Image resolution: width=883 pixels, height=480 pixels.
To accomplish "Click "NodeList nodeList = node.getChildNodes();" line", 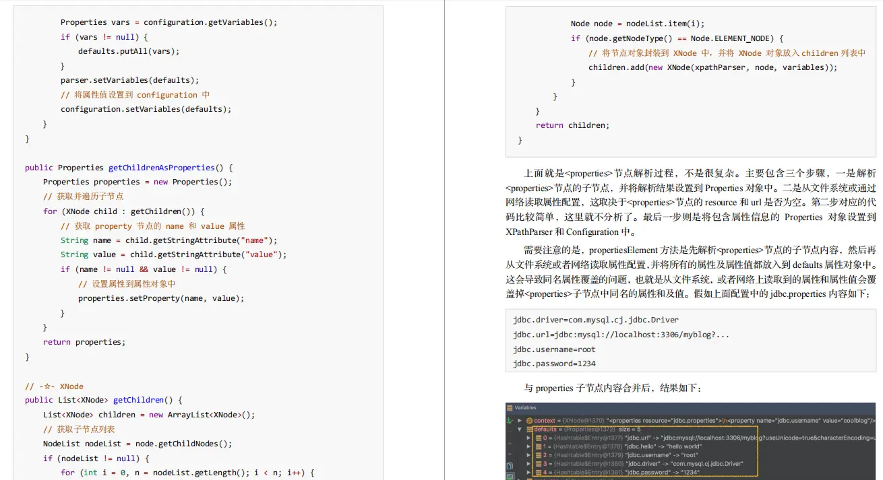I will [138, 444].
